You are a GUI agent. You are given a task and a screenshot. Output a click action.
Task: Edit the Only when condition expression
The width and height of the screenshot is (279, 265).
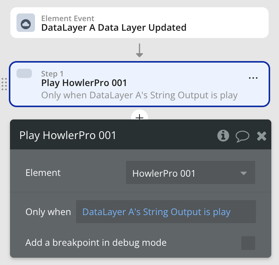(x=166, y=212)
